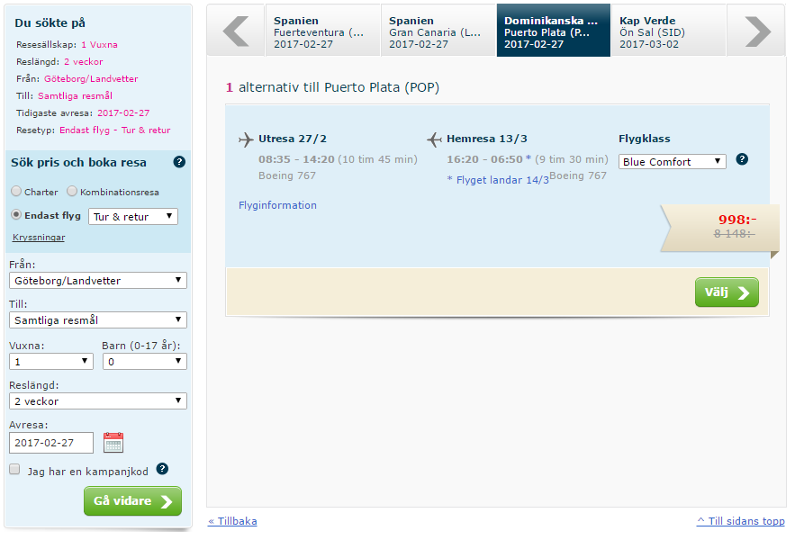Switch to Spanien Fuerteventura tab
The height and width of the screenshot is (540, 795).
[323, 31]
